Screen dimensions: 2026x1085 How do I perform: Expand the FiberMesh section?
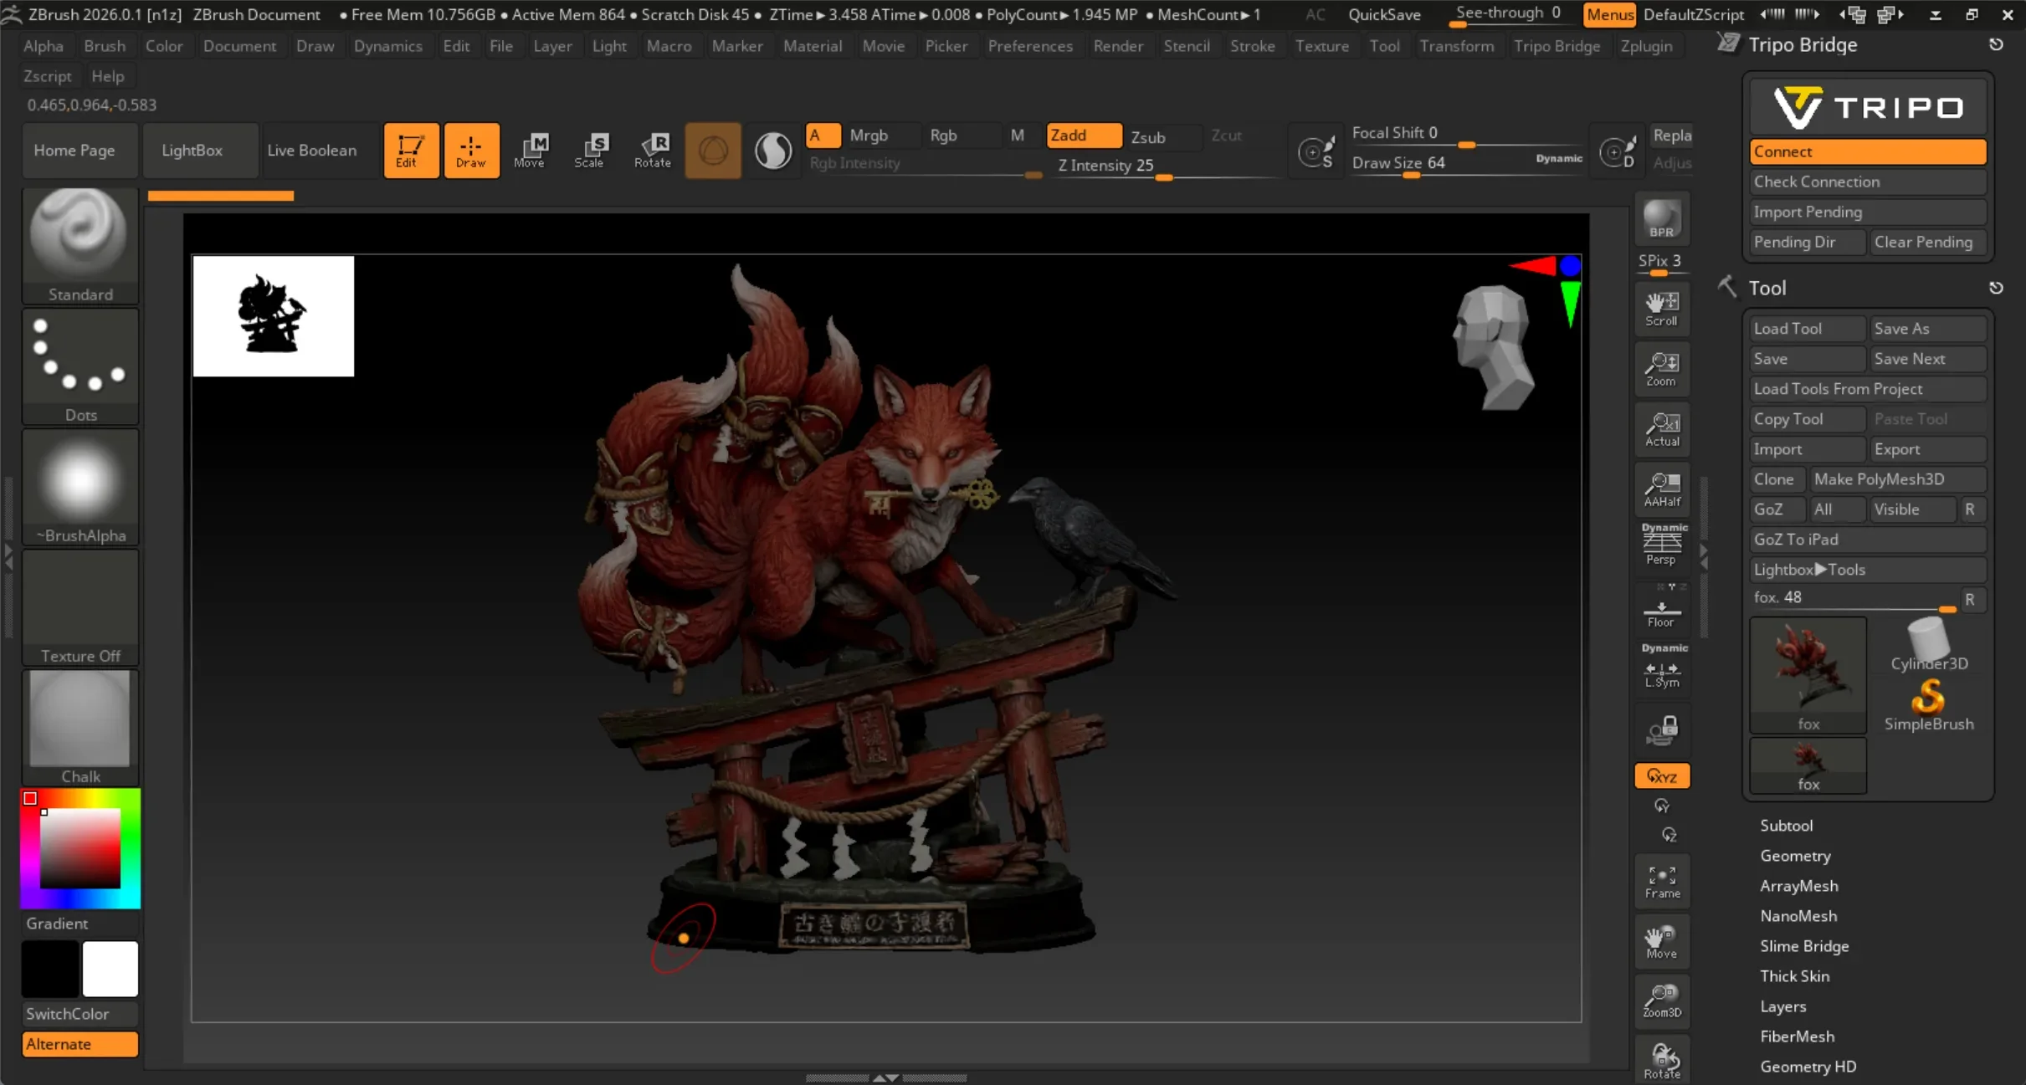[1797, 1036]
